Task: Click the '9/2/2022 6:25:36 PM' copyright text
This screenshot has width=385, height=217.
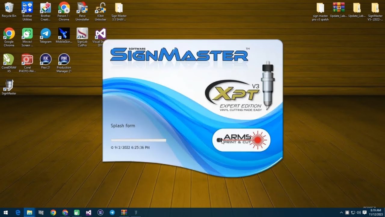Action: [130, 148]
